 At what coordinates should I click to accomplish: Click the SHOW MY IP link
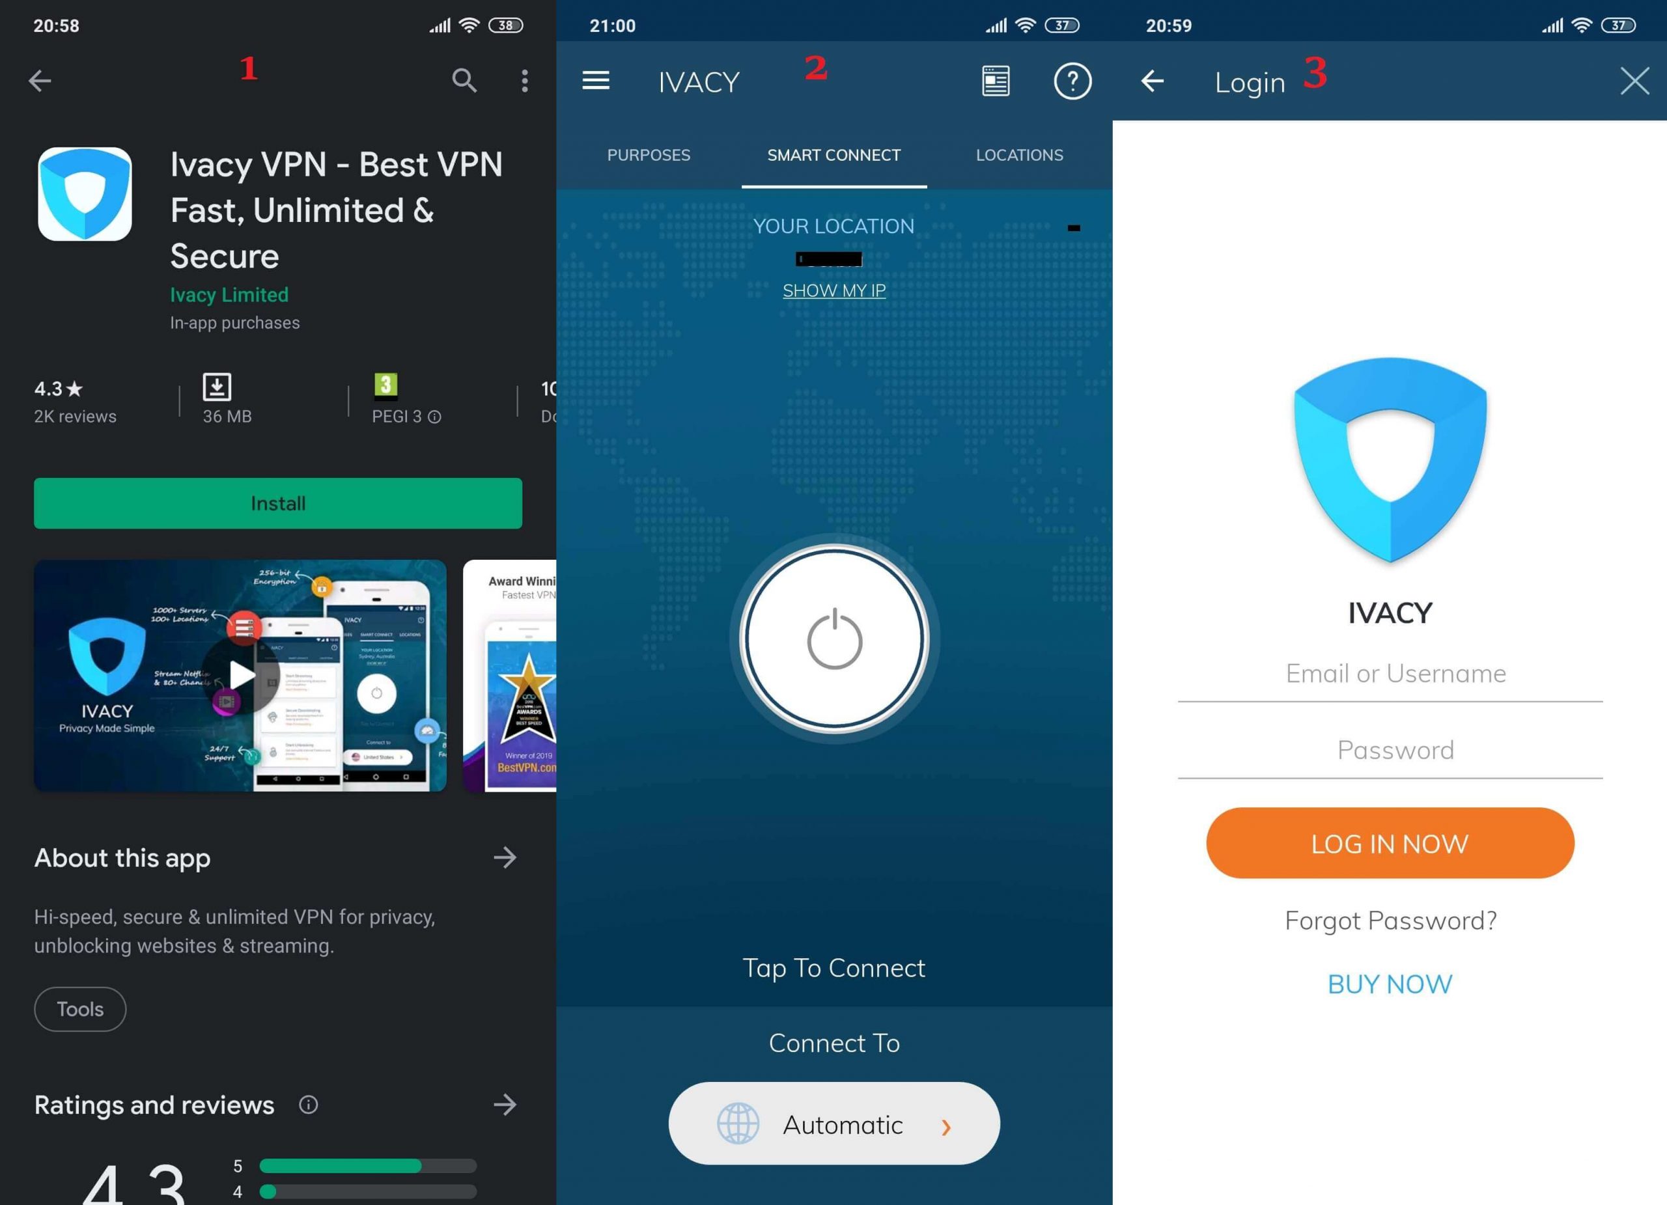[x=835, y=290]
